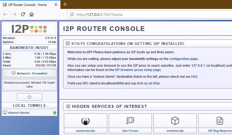Viewport: 232px width, 135px height.
Task: Click the I2P logo in the sidebar
Action: (29, 29)
